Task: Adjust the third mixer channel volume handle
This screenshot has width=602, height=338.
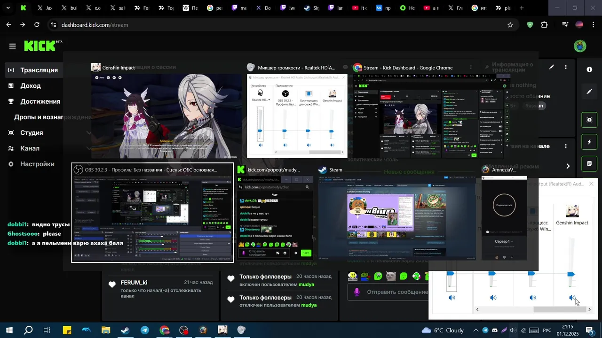Action: [x=531, y=273]
